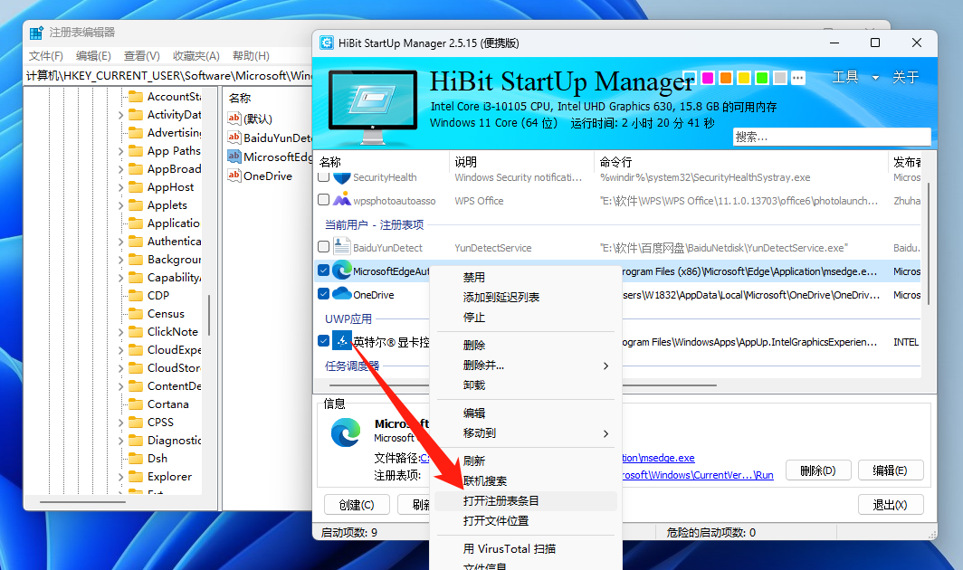Click the BaiduYunDetect value icon in Registry Editor
This screenshot has height=570, width=963.
tap(234, 137)
